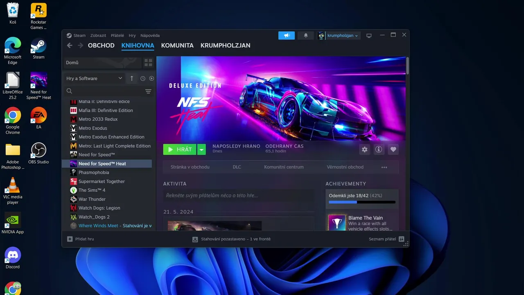Image resolution: width=524 pixels, height=295 pixels.
Task: Open Věrnostní obchod link
Action: tap(345, 167)
